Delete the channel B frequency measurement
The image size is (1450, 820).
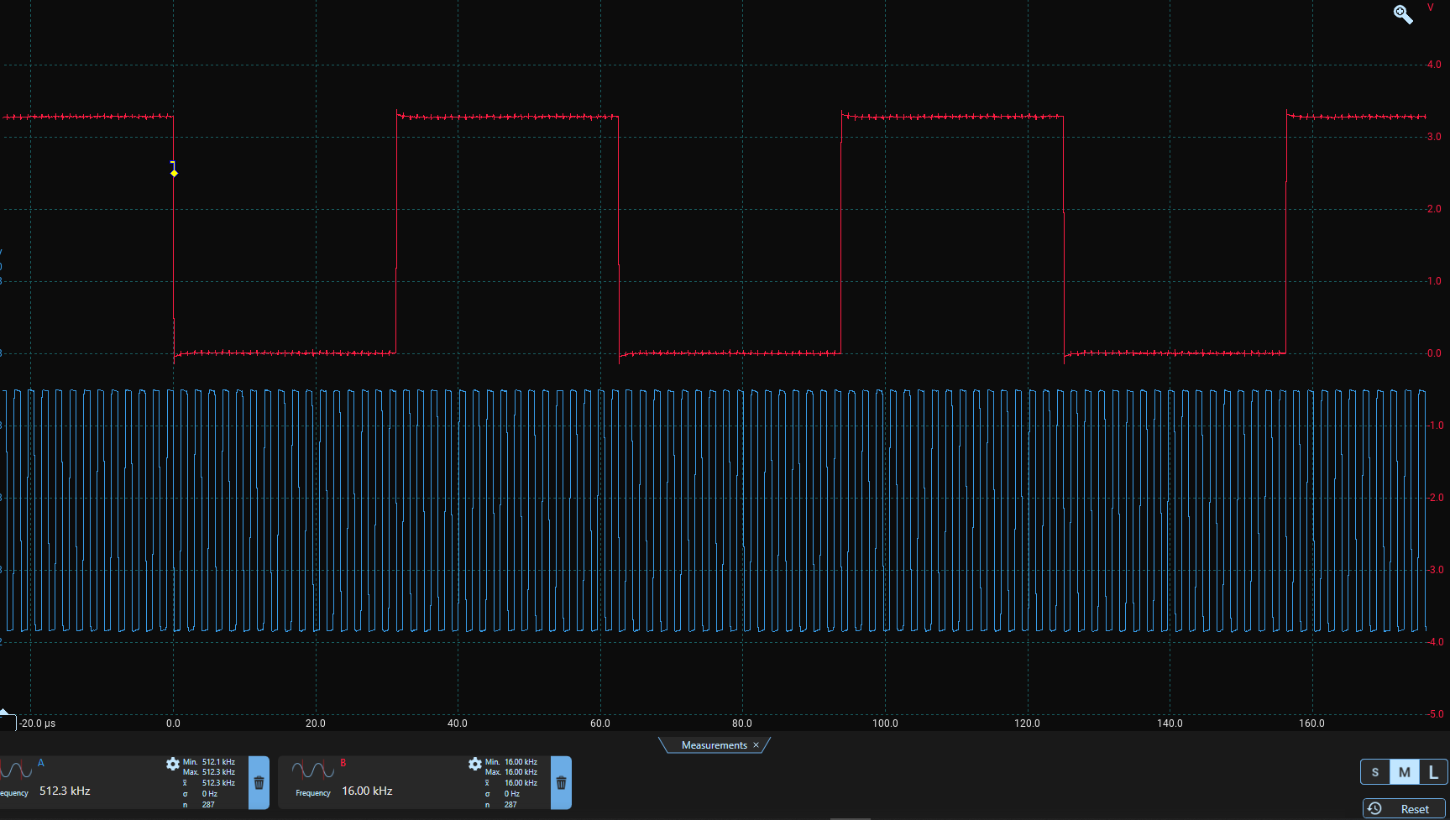[561, 783]
